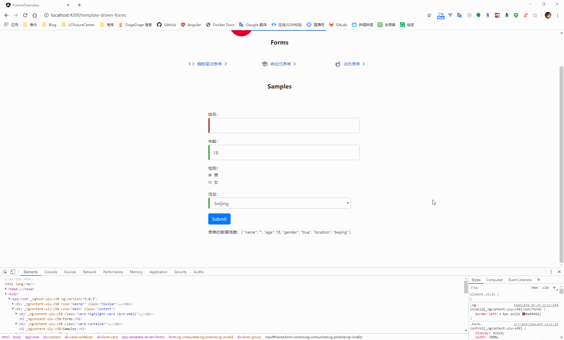The width and height of the screenshot is (564, 340).
Task: Toggle the :hov element state option
Action: point(534,288)
